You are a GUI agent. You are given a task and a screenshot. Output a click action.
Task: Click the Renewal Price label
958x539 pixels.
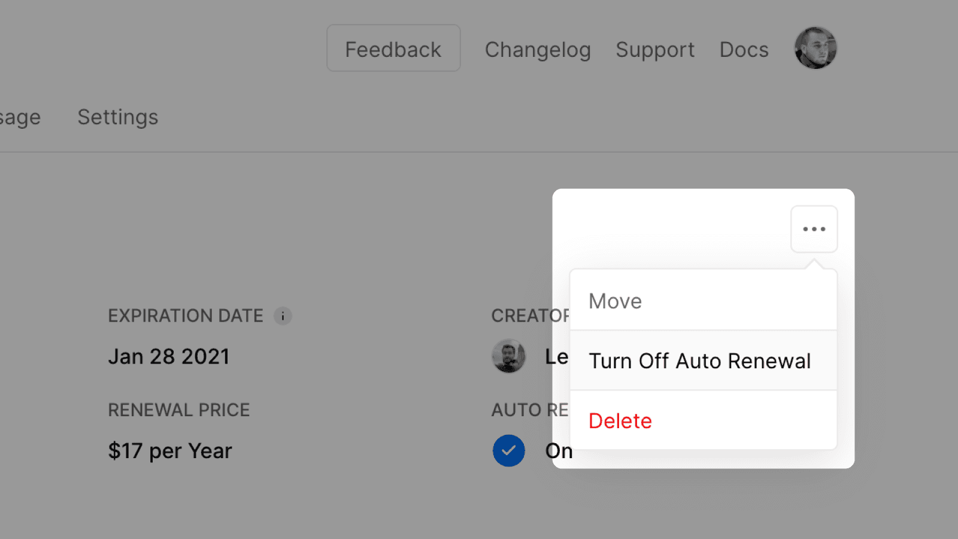178,410
